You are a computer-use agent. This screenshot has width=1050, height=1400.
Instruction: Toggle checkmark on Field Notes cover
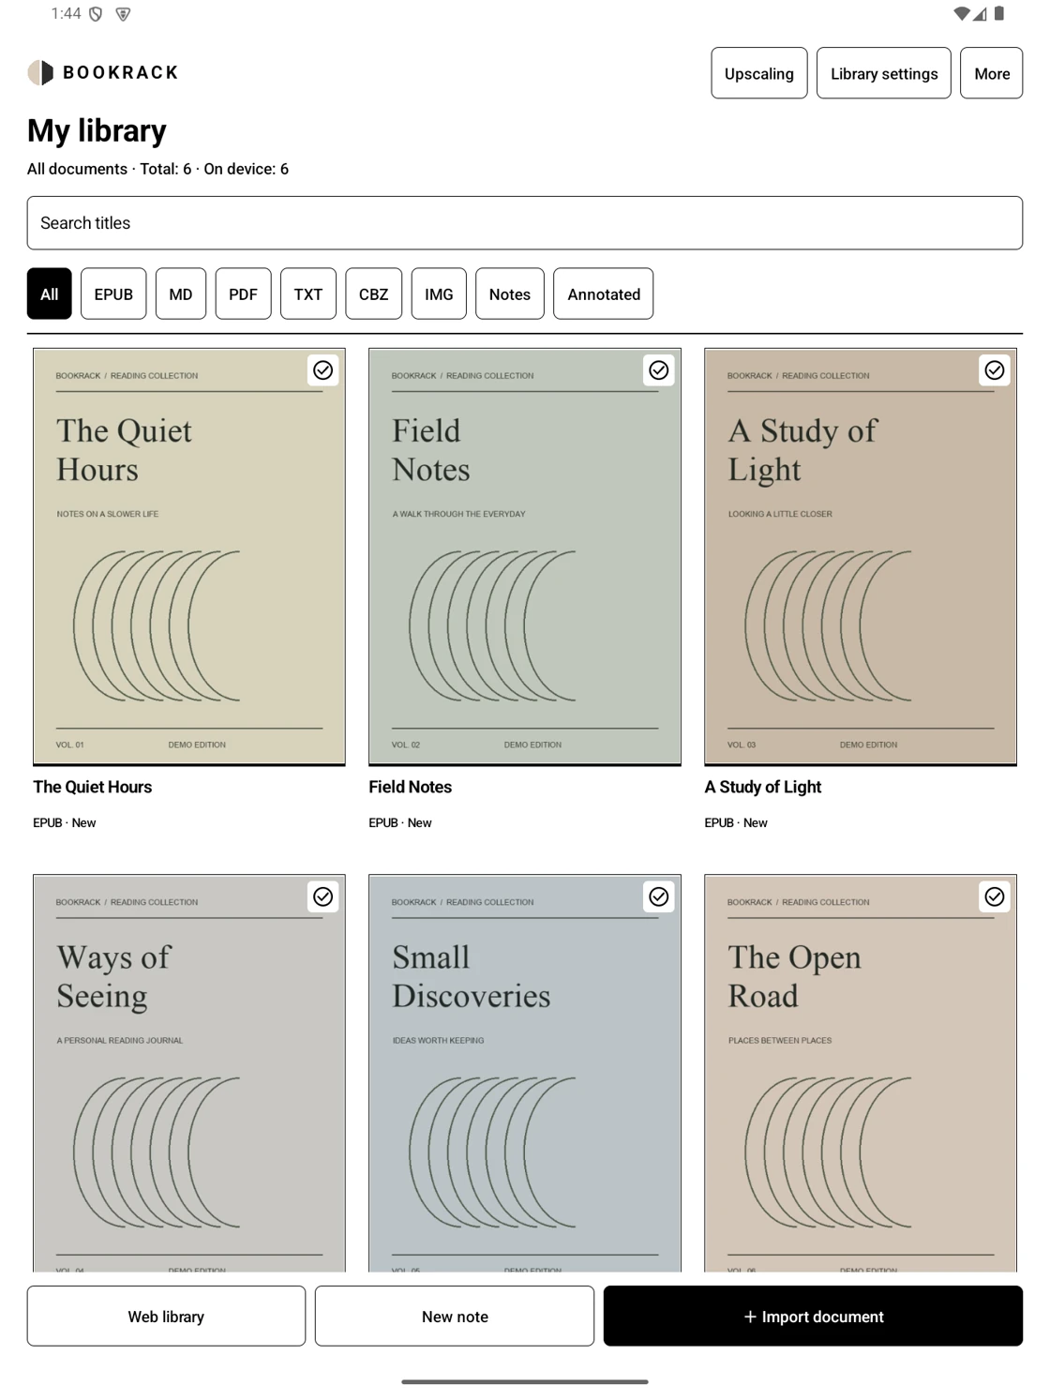click(659, 370)
